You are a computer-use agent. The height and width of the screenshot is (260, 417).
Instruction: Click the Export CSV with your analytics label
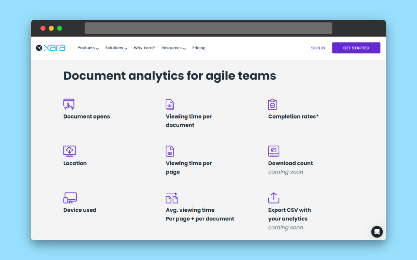coord(289,214)
